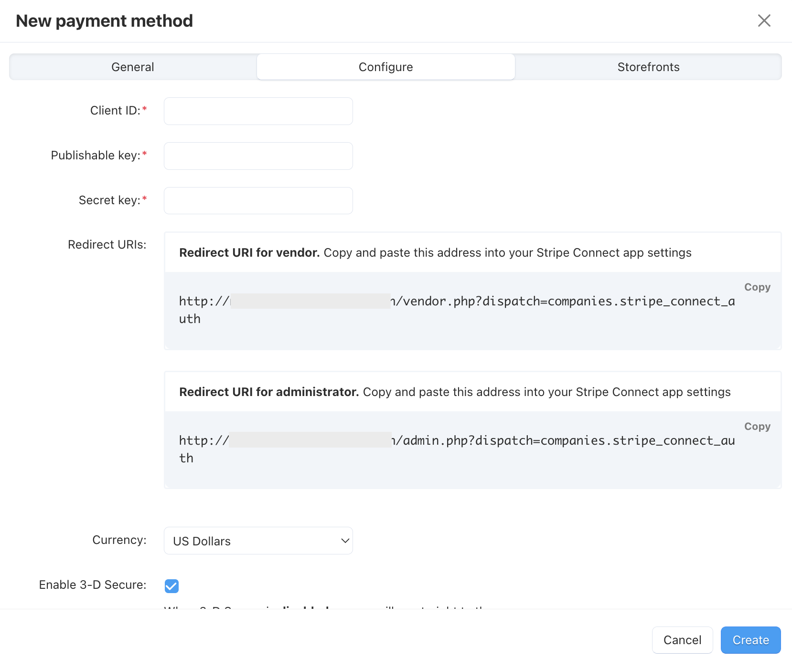Click the Create button

pos(750,640)
